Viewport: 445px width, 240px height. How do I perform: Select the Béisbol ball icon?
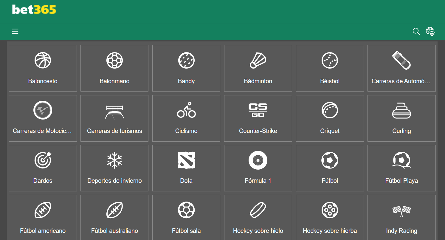(330, 60)
